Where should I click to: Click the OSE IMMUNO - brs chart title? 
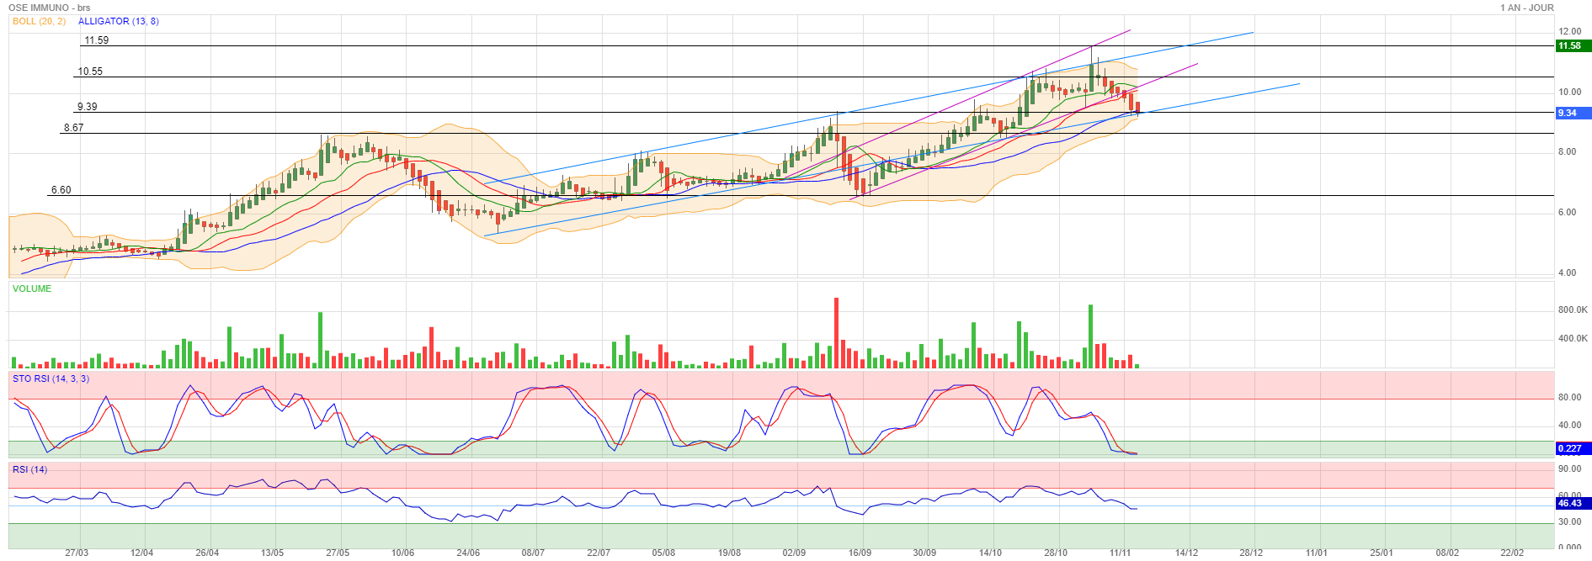tap(50, 8)
